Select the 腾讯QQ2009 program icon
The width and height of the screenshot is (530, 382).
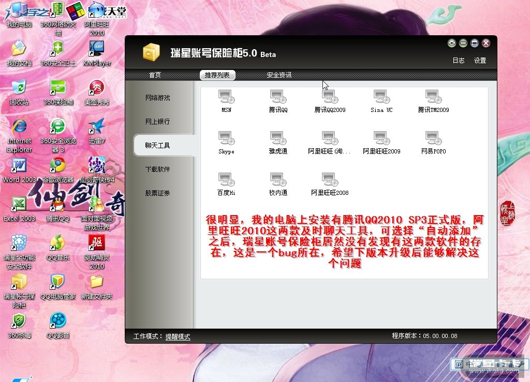click(x=330, y=96)
